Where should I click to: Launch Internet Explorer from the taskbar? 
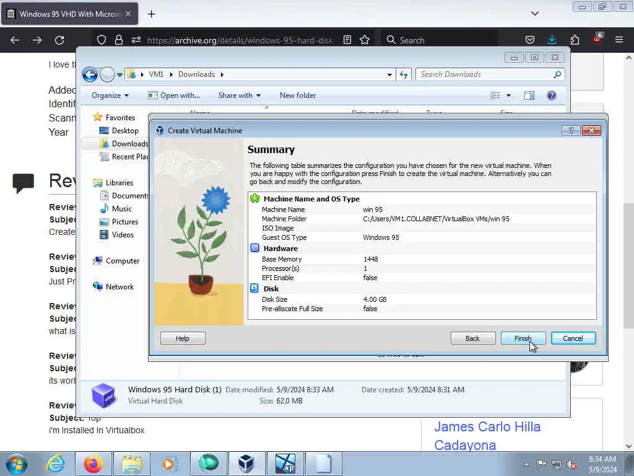pyautogui.click(x=55, y=464)
